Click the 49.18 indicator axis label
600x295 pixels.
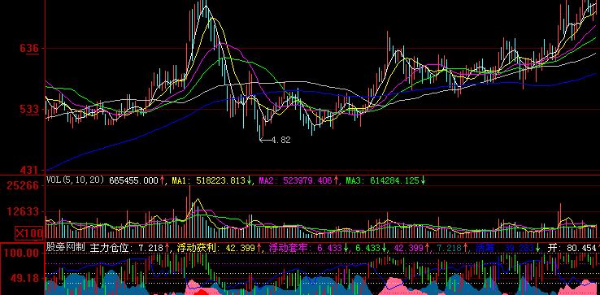(25, 278)
